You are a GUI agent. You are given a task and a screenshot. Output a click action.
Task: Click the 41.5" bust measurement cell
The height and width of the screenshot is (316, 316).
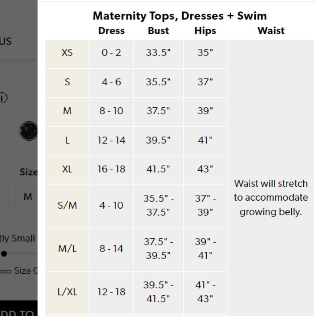pyautogui.click(x=158, y=169)
